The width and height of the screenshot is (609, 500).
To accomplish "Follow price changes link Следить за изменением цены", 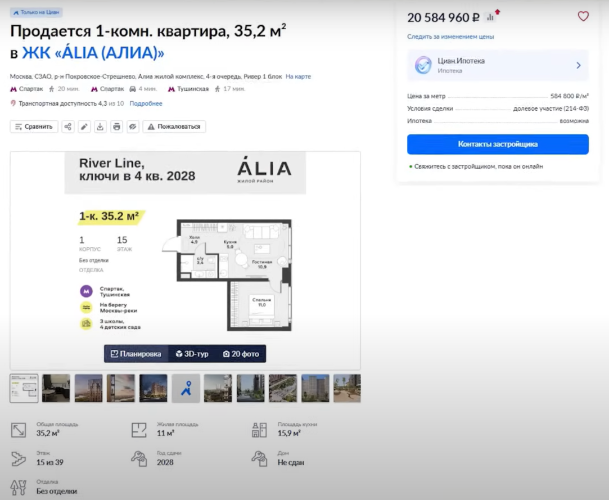I will pyautogui.click(x=450, y=37).
